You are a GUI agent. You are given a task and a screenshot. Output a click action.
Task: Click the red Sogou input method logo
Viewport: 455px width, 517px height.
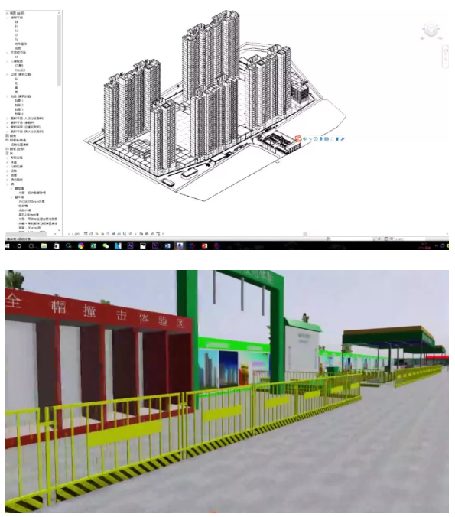[x=298, y=139]
